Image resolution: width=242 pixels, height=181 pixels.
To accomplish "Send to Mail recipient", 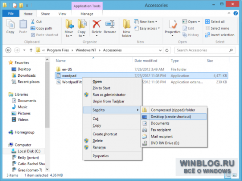I will coord(174,137).
